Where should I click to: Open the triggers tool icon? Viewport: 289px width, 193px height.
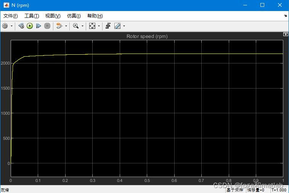[x=108, y=26]
